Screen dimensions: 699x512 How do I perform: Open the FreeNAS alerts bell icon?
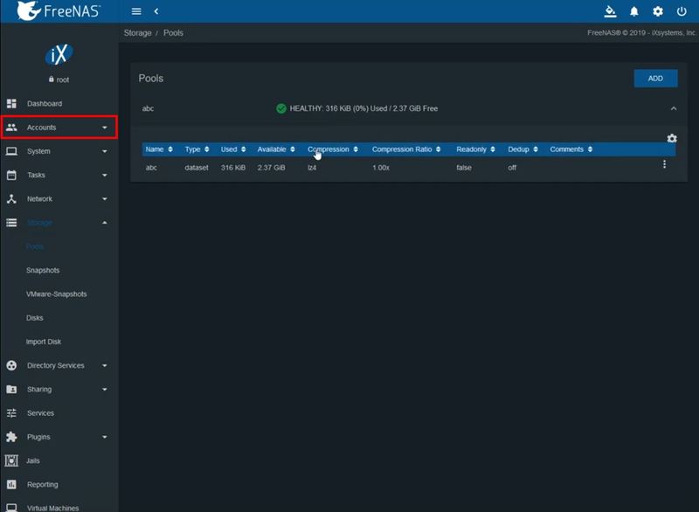632,11
